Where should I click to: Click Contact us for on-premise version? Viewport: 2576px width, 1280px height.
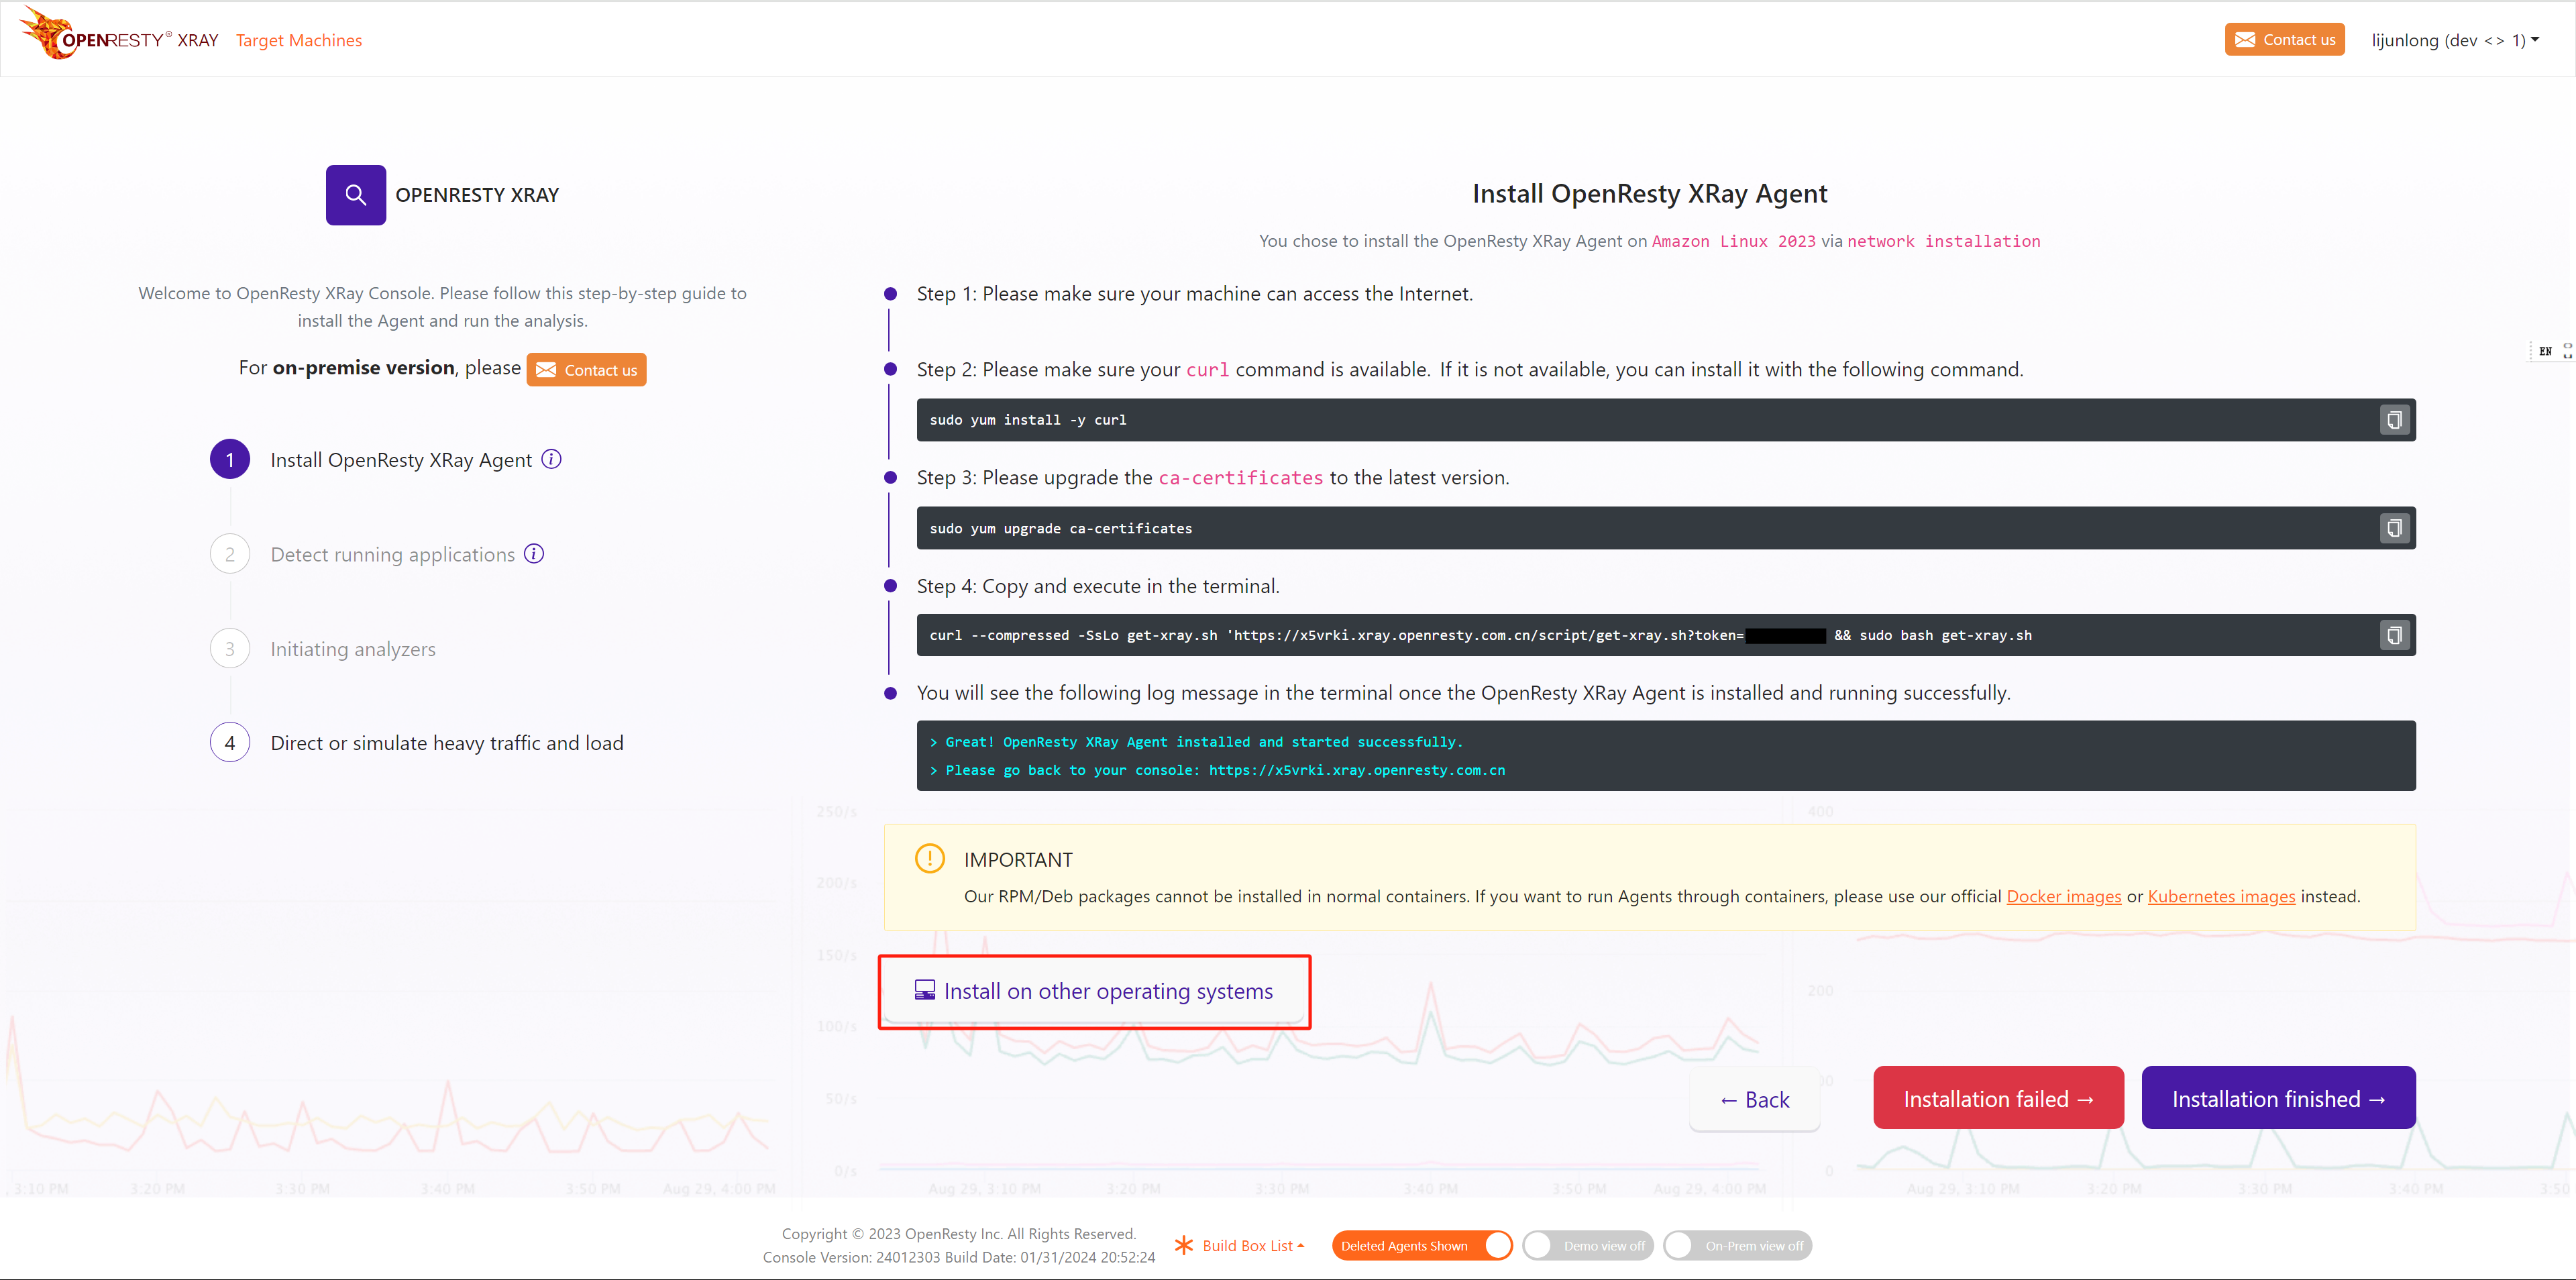(587, 370)
